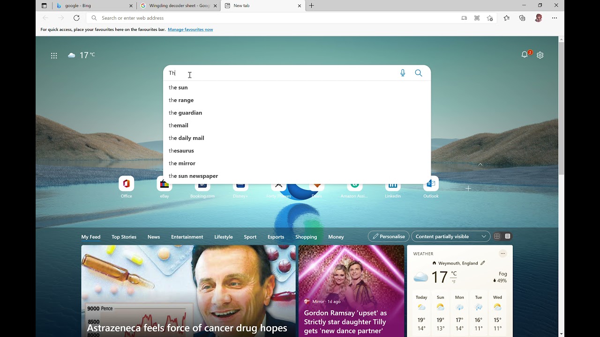The image size is (600, 337).
Task: Open the app launcher grid icon
Action: (x=54, y=56)
